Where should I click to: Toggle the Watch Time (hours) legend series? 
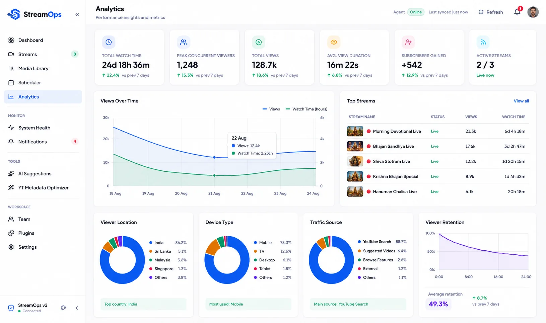(306, 109)
